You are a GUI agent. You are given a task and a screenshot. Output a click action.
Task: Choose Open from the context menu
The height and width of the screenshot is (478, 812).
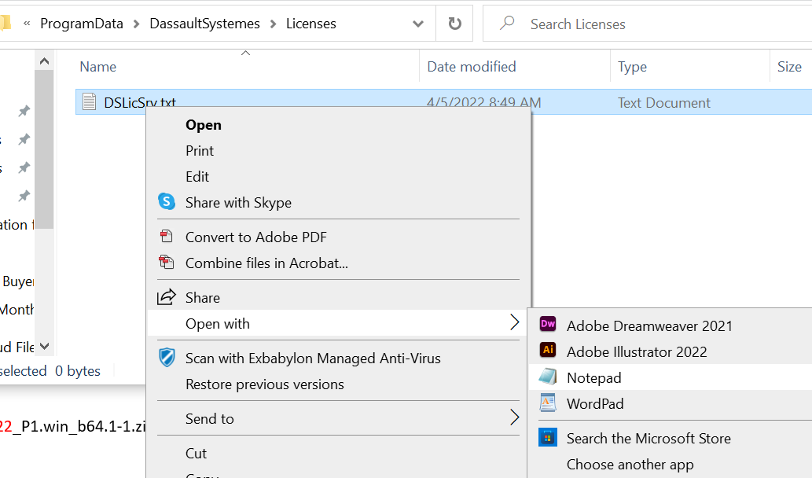click(204, 125)
